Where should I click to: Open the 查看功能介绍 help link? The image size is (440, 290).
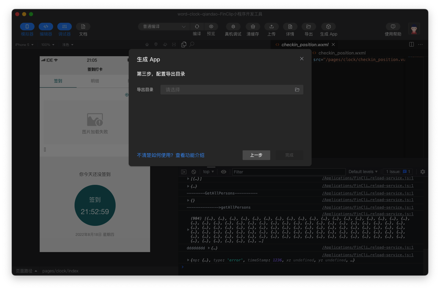click(x=190, y=155)
